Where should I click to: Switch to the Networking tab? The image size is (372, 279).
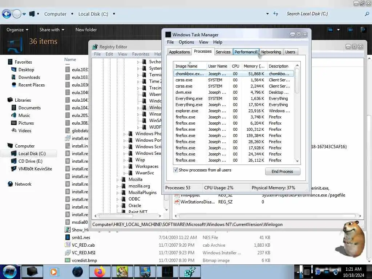(271, 52)
